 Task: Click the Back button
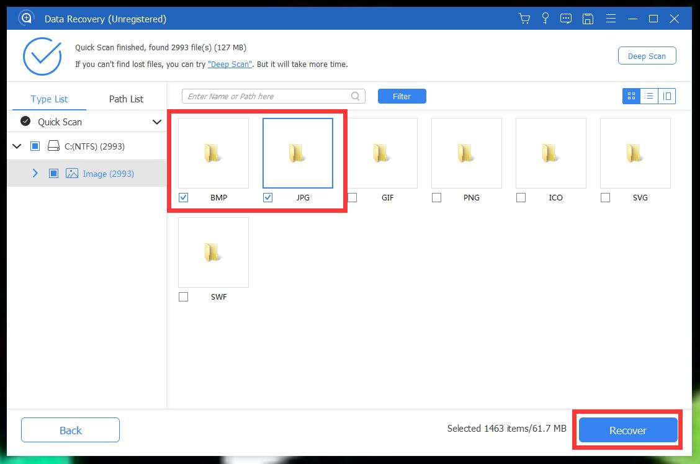pyautogui.click(x=71, y=430)
